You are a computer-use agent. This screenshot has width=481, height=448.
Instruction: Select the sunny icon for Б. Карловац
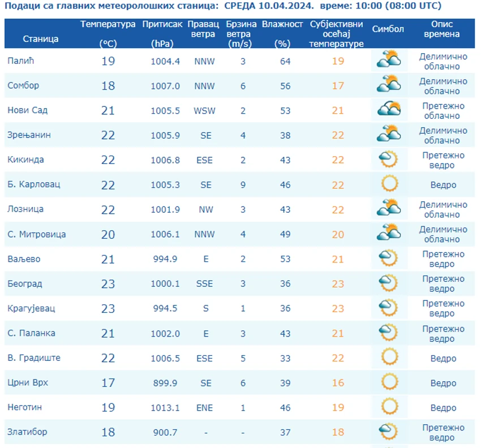point(389,183)
